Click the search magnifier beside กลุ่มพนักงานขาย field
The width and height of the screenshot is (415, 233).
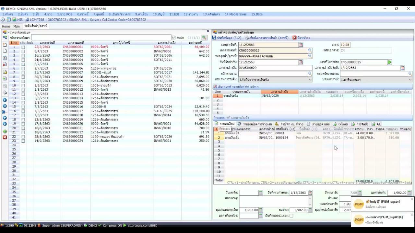pyautogui.click(x=410, y=74)
